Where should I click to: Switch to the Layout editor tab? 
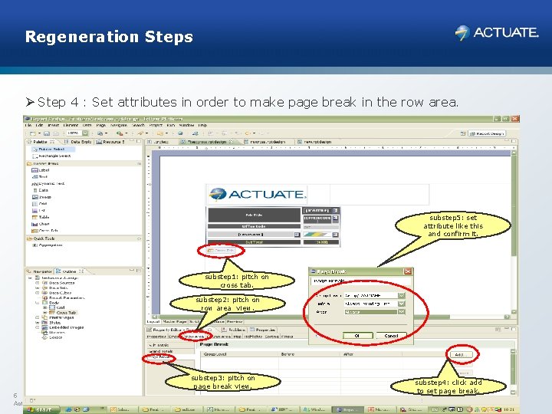(153, 322)
